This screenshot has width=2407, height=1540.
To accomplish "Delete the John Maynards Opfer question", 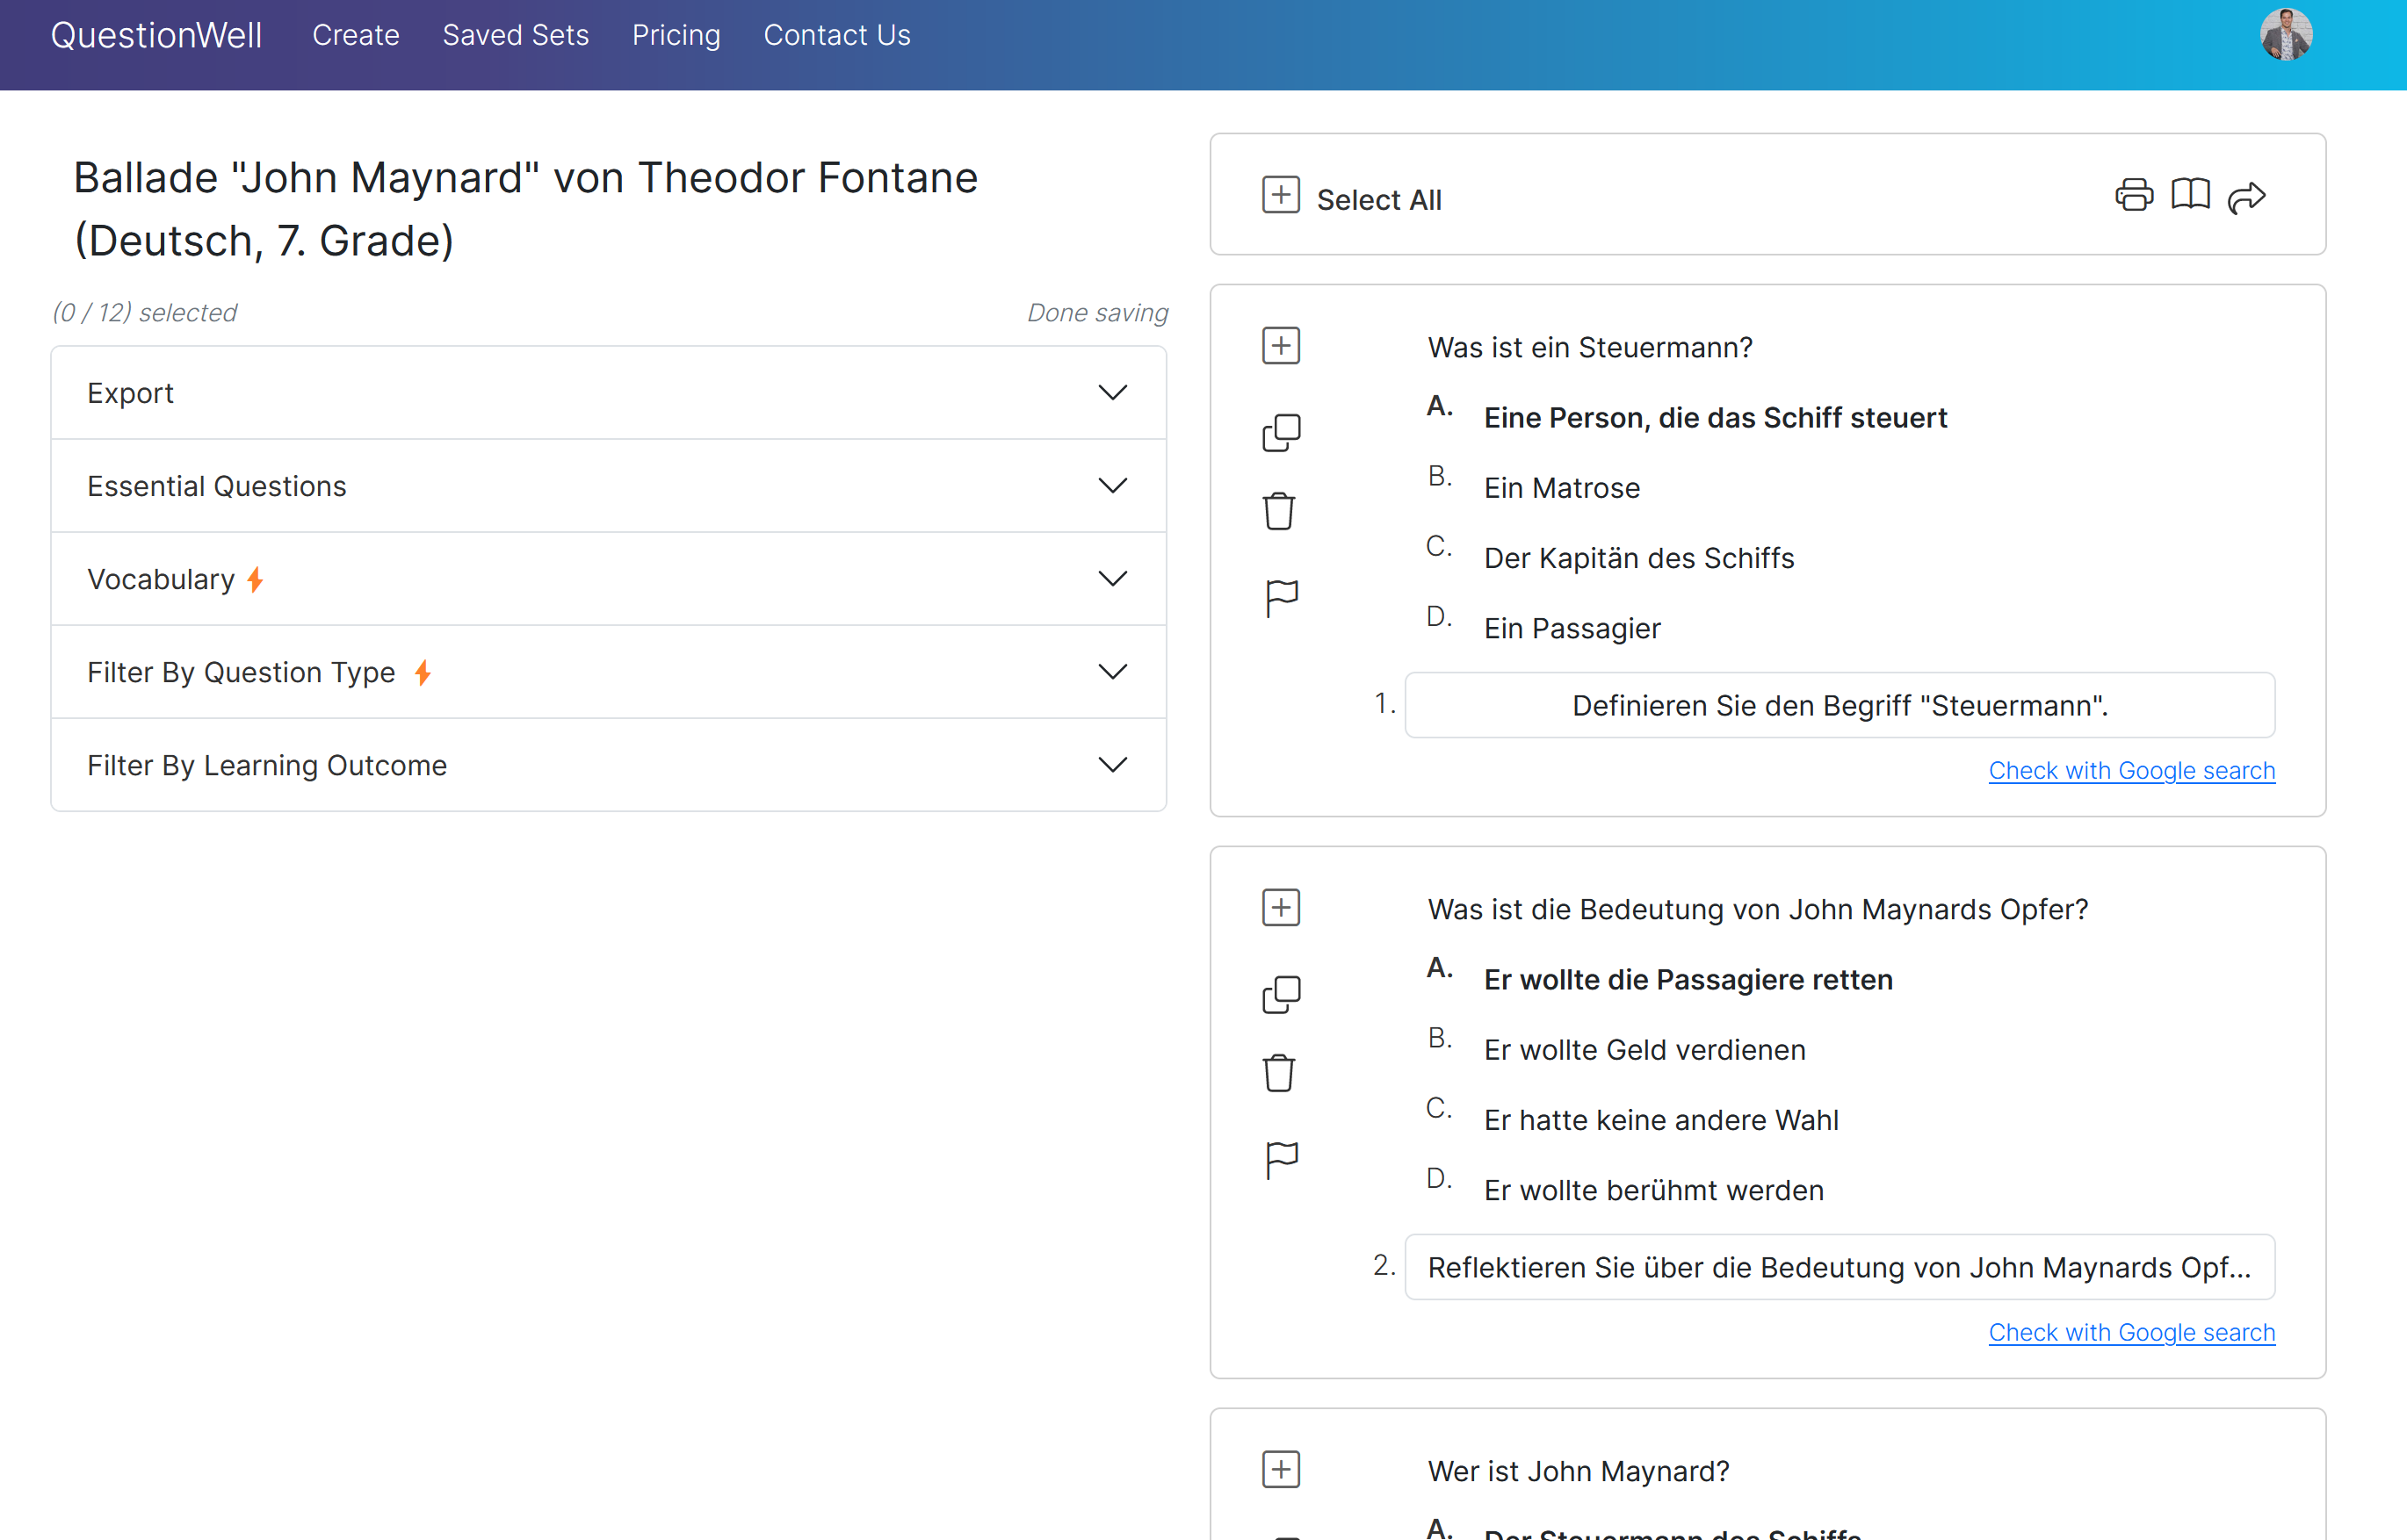I will 1278,1073.
